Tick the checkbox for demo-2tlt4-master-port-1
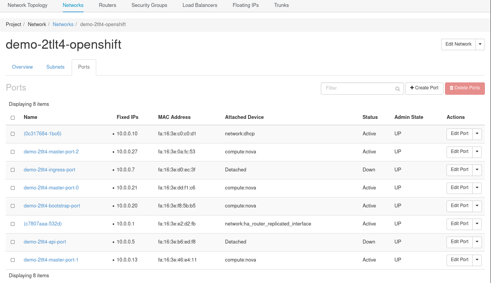Viewport: 491px width, 283px height. point(13,260)
